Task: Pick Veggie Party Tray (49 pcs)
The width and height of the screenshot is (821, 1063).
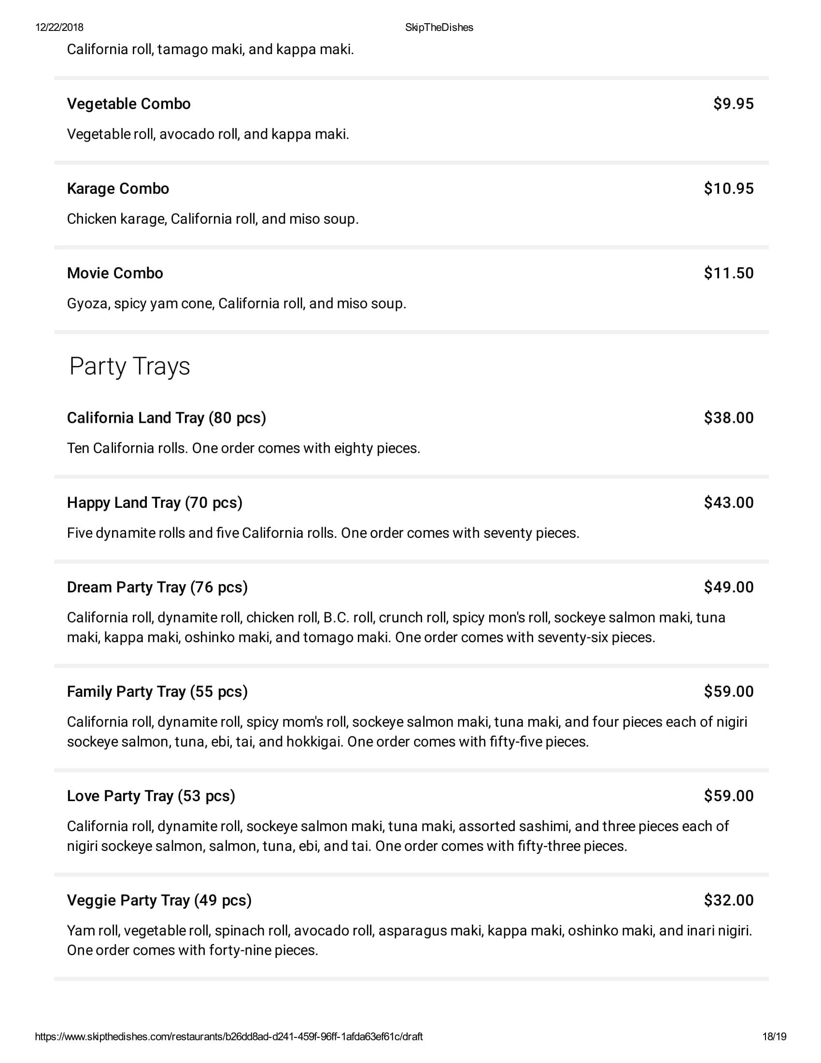Action: (x=159, y=900)
